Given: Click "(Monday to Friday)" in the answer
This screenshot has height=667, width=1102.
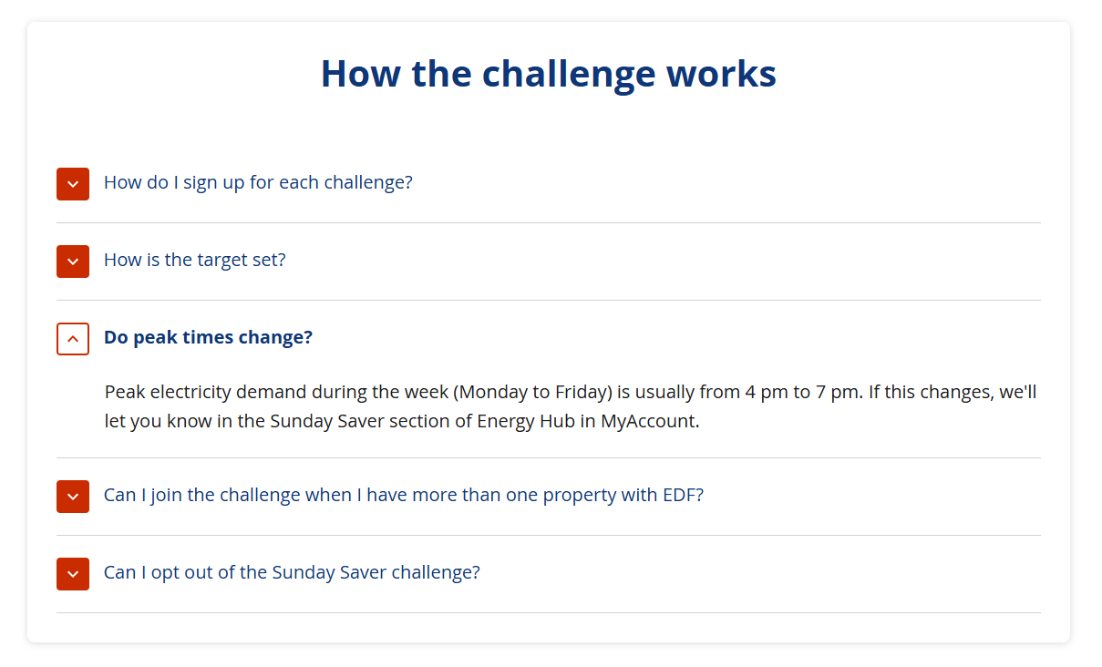Looking at the screenshot, I should (533, 393).
